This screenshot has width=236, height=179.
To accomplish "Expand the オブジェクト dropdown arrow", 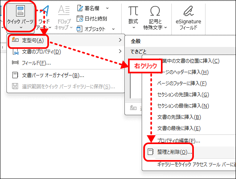I will click(113, 29).
